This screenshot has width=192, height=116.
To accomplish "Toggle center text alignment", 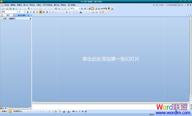I will (x=44, y=12).
